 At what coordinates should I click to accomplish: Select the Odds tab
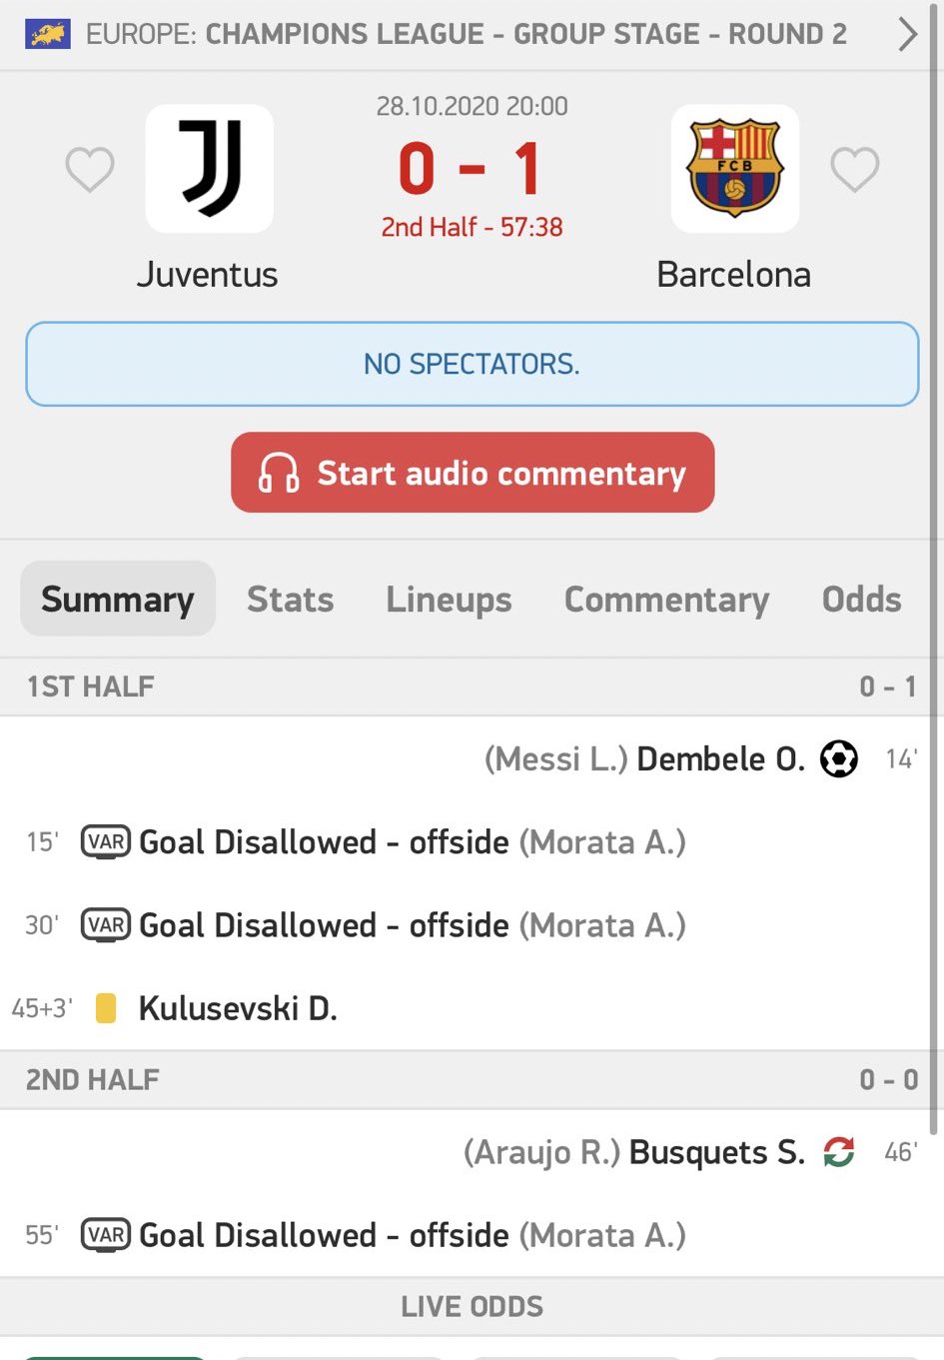coord(861,600)
